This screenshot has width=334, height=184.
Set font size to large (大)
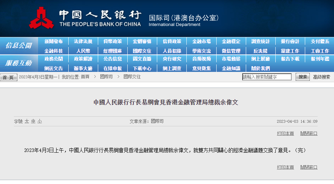pos(27,121)
